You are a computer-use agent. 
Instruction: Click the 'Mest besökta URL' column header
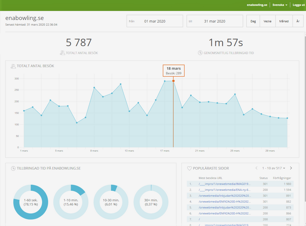tap(210, 178)
